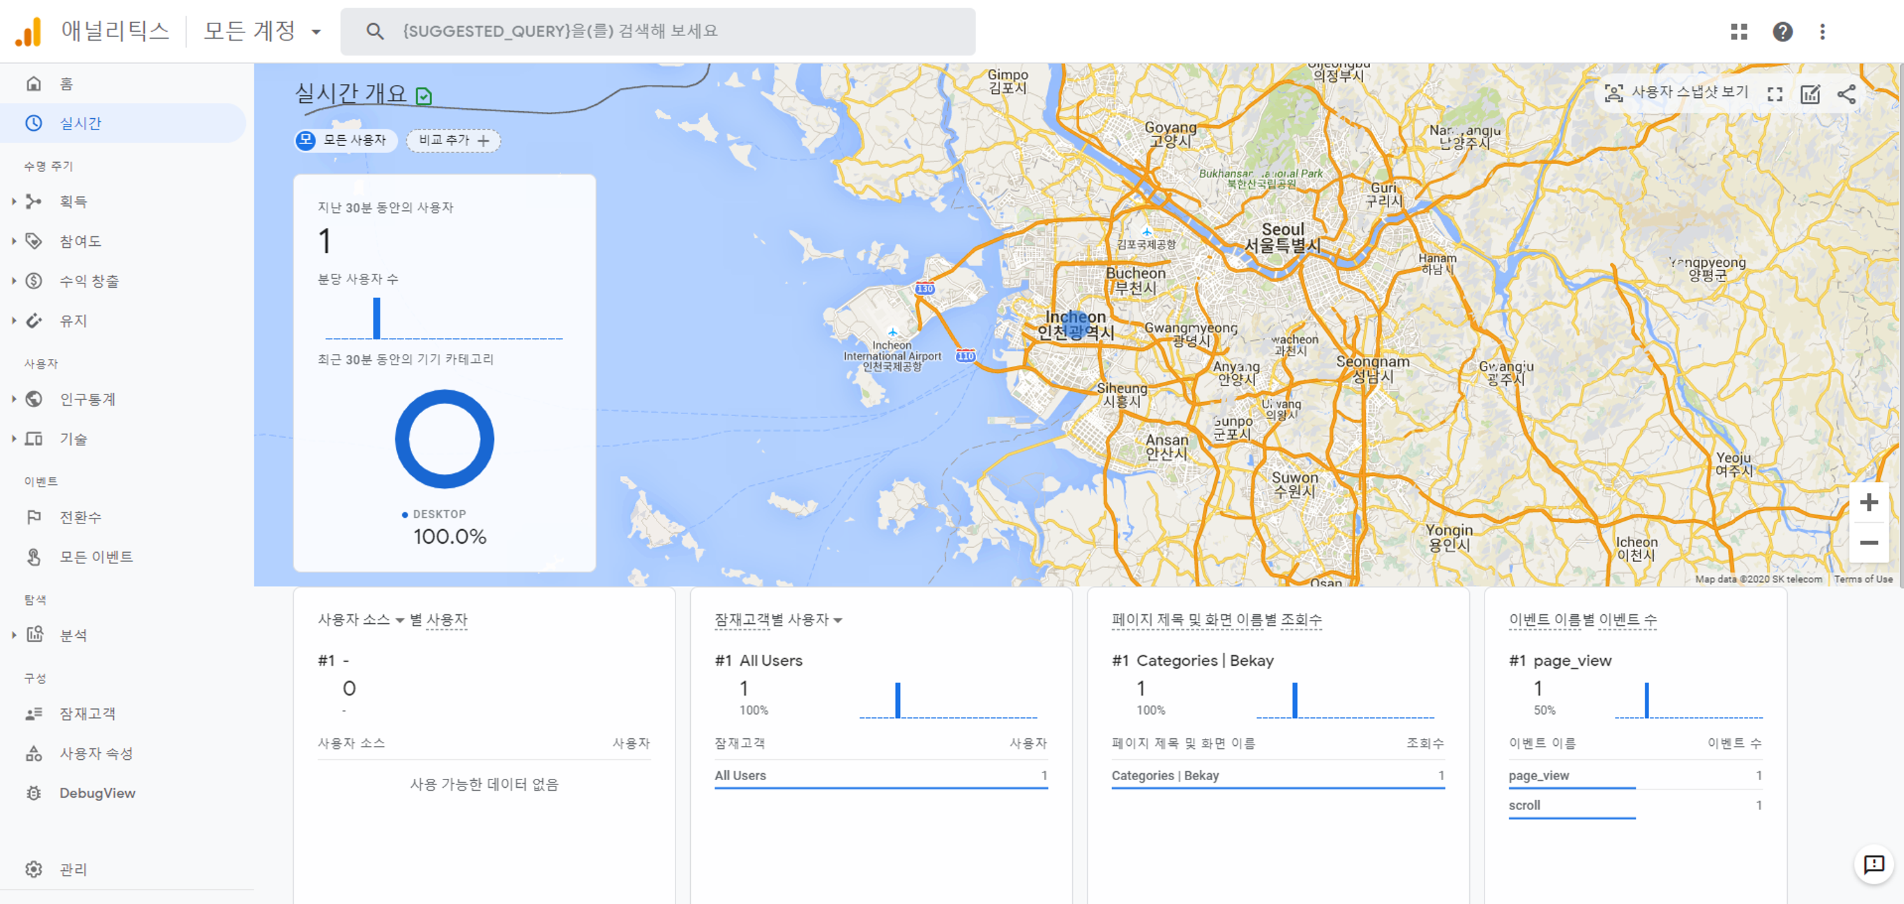Select 홈 in the left navigation
This screenshot has height=904, width=1904.
[66, 84]
